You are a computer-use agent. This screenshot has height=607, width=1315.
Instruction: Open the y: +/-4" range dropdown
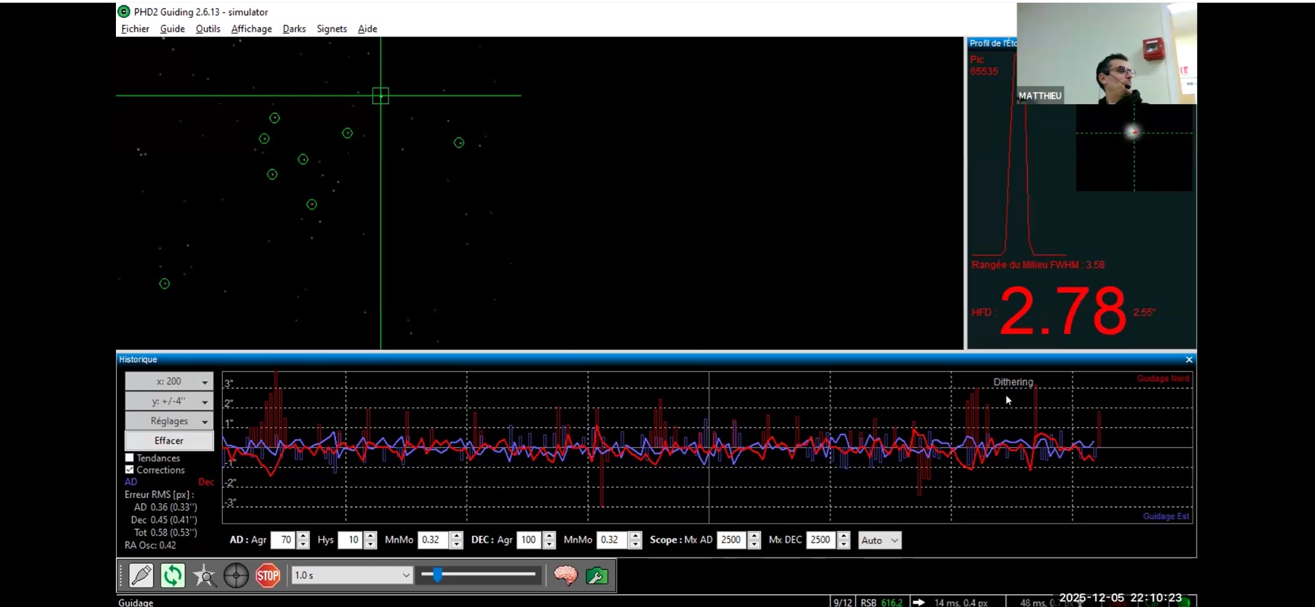tap(169, 401)
